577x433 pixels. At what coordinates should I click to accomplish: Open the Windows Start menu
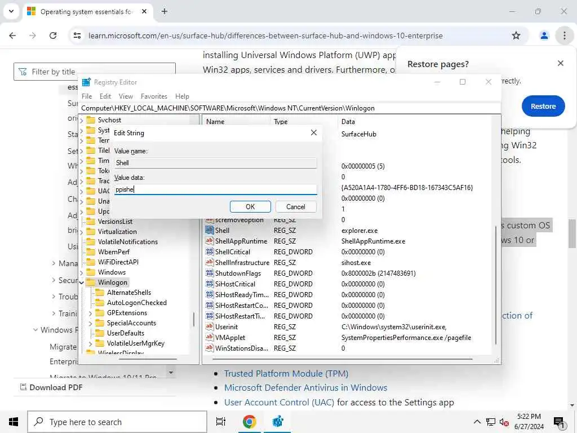click(14, 422)
